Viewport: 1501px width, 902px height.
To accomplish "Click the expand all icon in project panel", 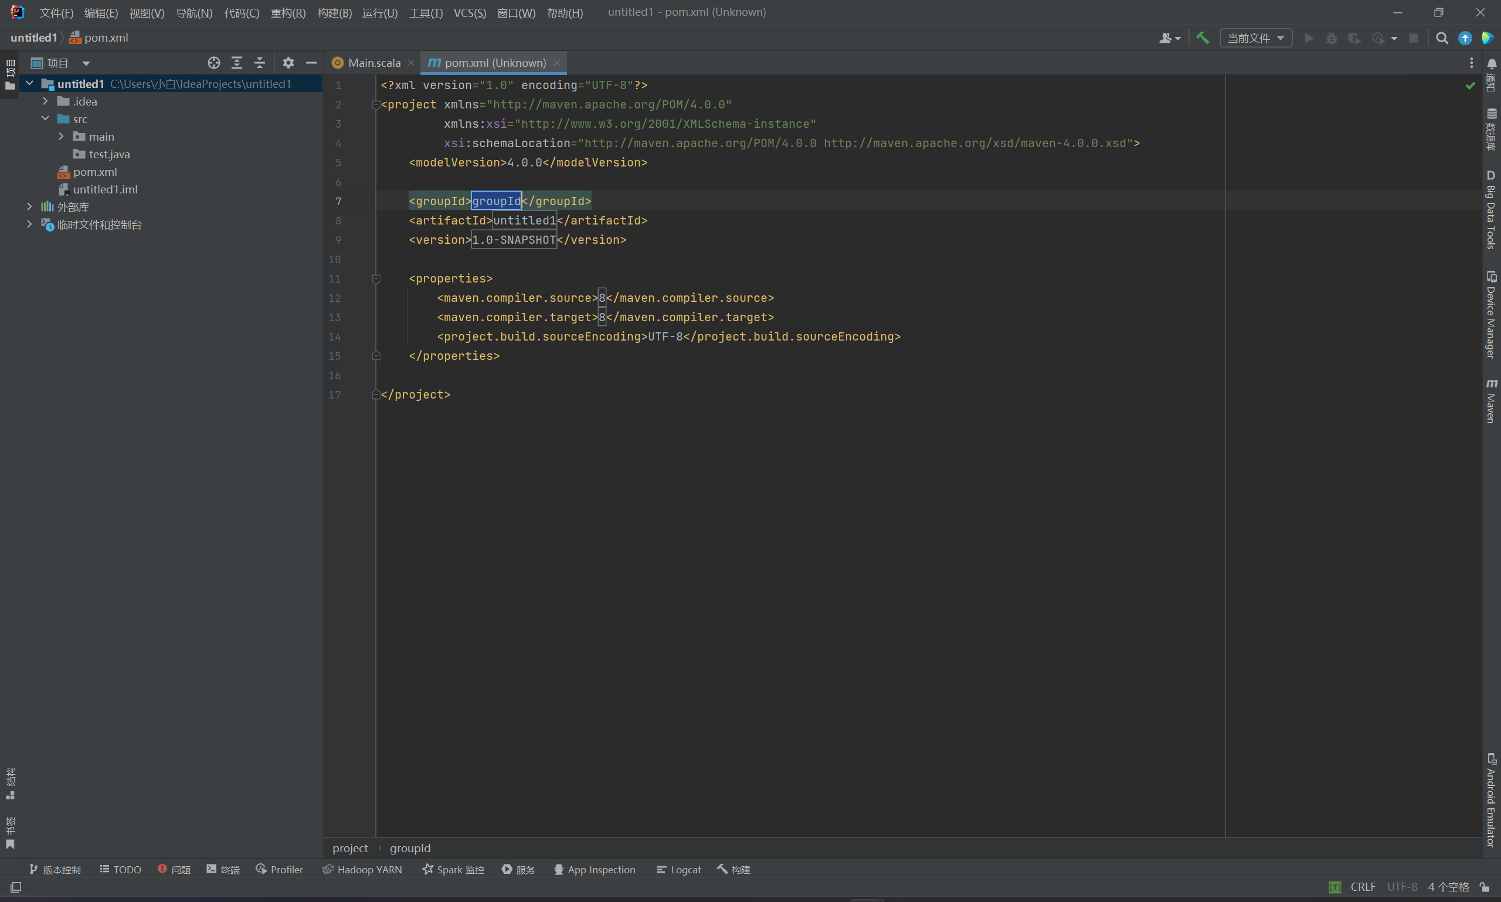I will coord(236,63).
